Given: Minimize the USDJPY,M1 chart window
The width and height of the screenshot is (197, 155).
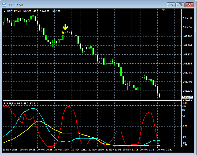Looking at the screenshot, I should [171, 5].
